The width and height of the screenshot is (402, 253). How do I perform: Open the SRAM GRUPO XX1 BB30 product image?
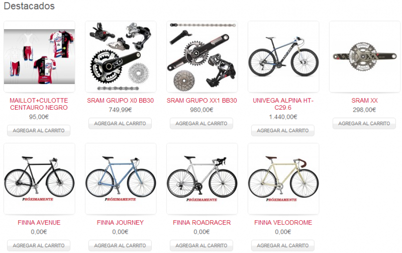tap(202, 56)
